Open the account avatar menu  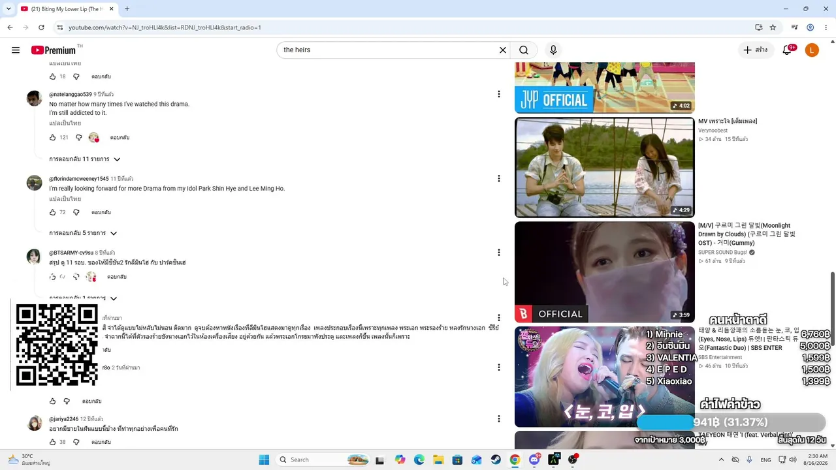click(812, 50)
